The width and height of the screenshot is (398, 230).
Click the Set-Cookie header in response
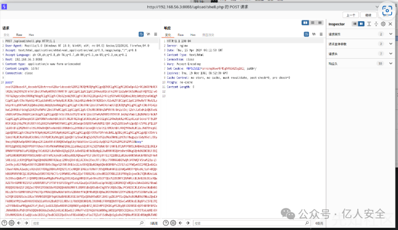pyautogui.click(x=212, y=68)
